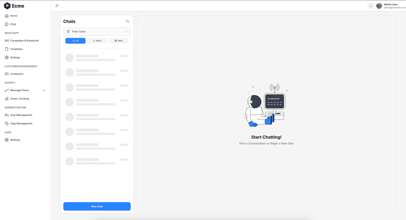Go to Home in the sidebar

[x=14, y=16]
